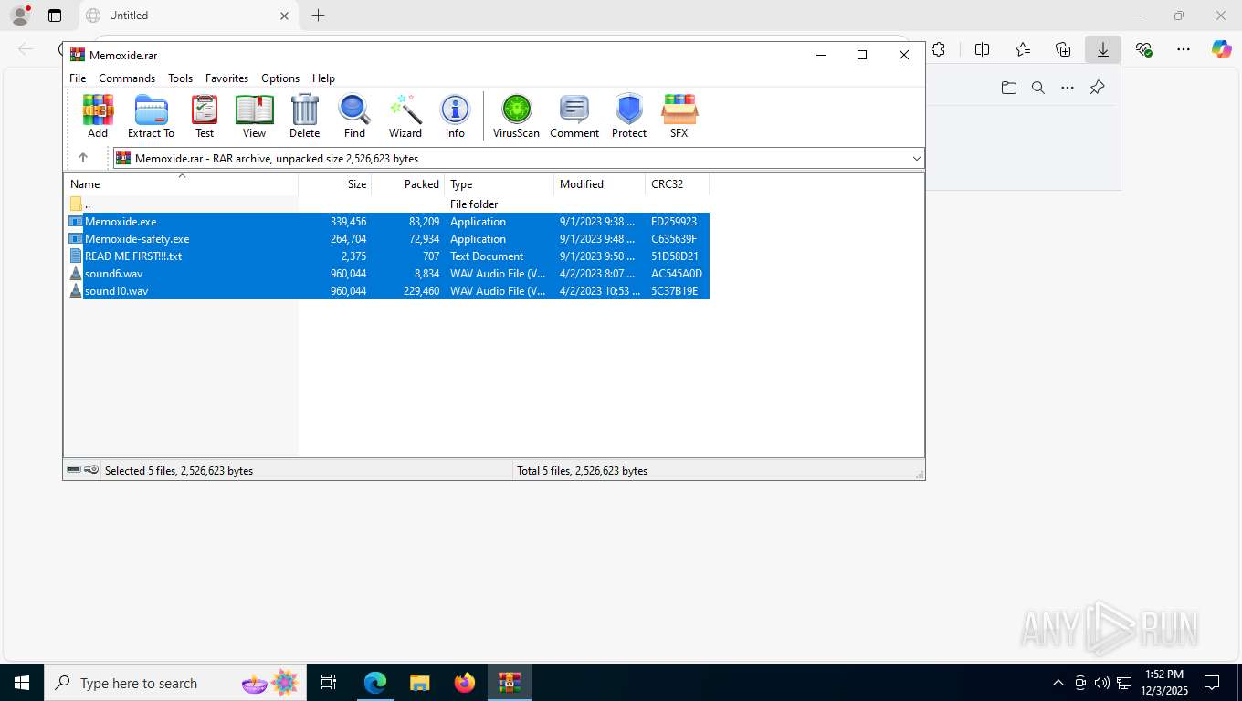Image resolution: width=1242 pixels, height=701 pixels.
Task: Sort by Size column header
Action: (335, 183)
